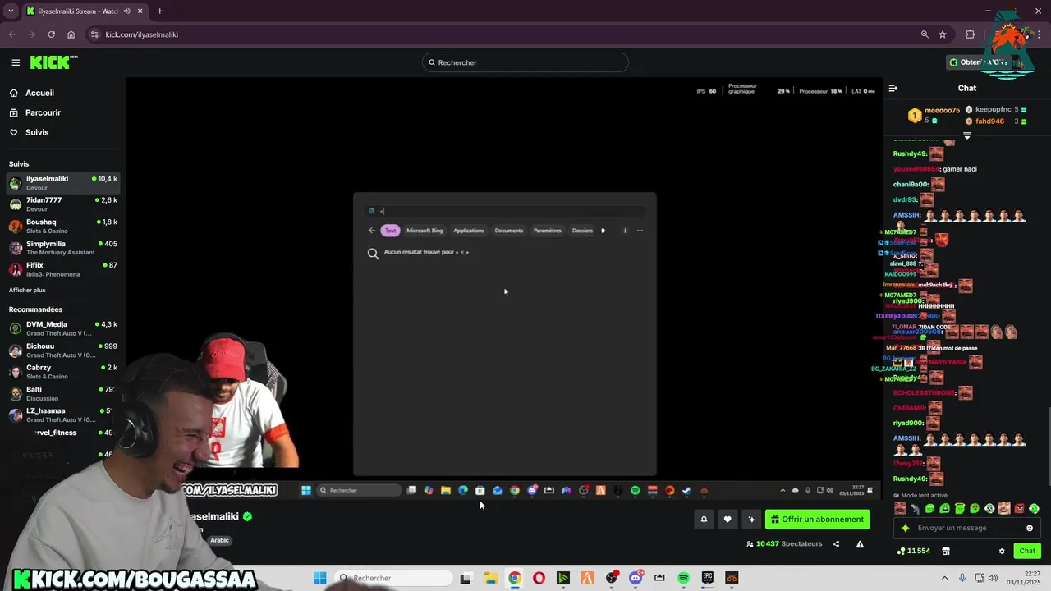Send message with green Chat button

[x=1027, y=551]
